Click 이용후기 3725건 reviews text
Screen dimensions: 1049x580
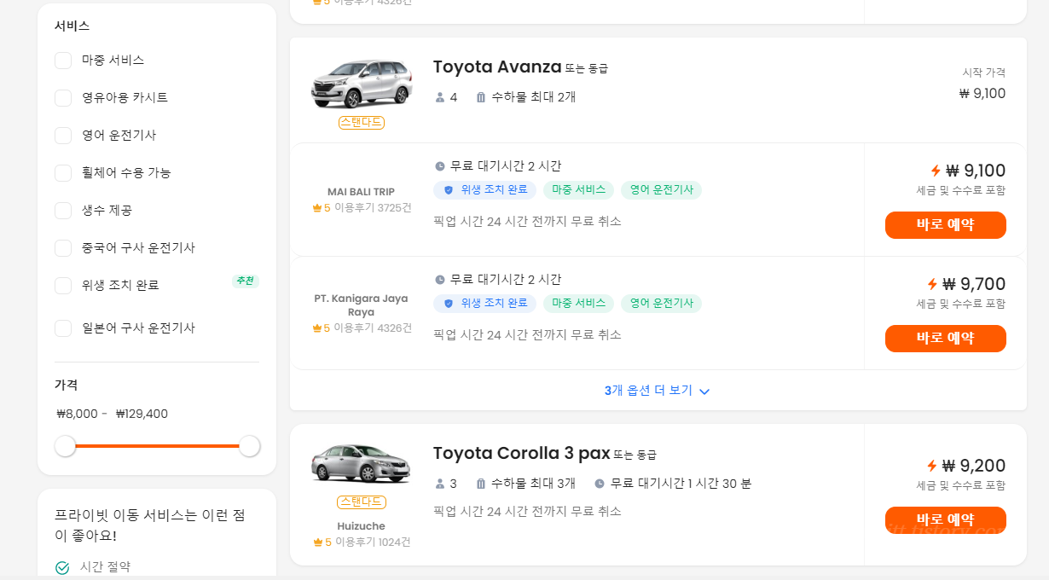[x=373, y=208]
